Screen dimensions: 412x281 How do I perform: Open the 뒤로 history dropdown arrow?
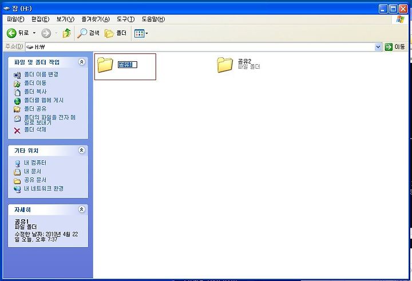(x=34, y=33)
